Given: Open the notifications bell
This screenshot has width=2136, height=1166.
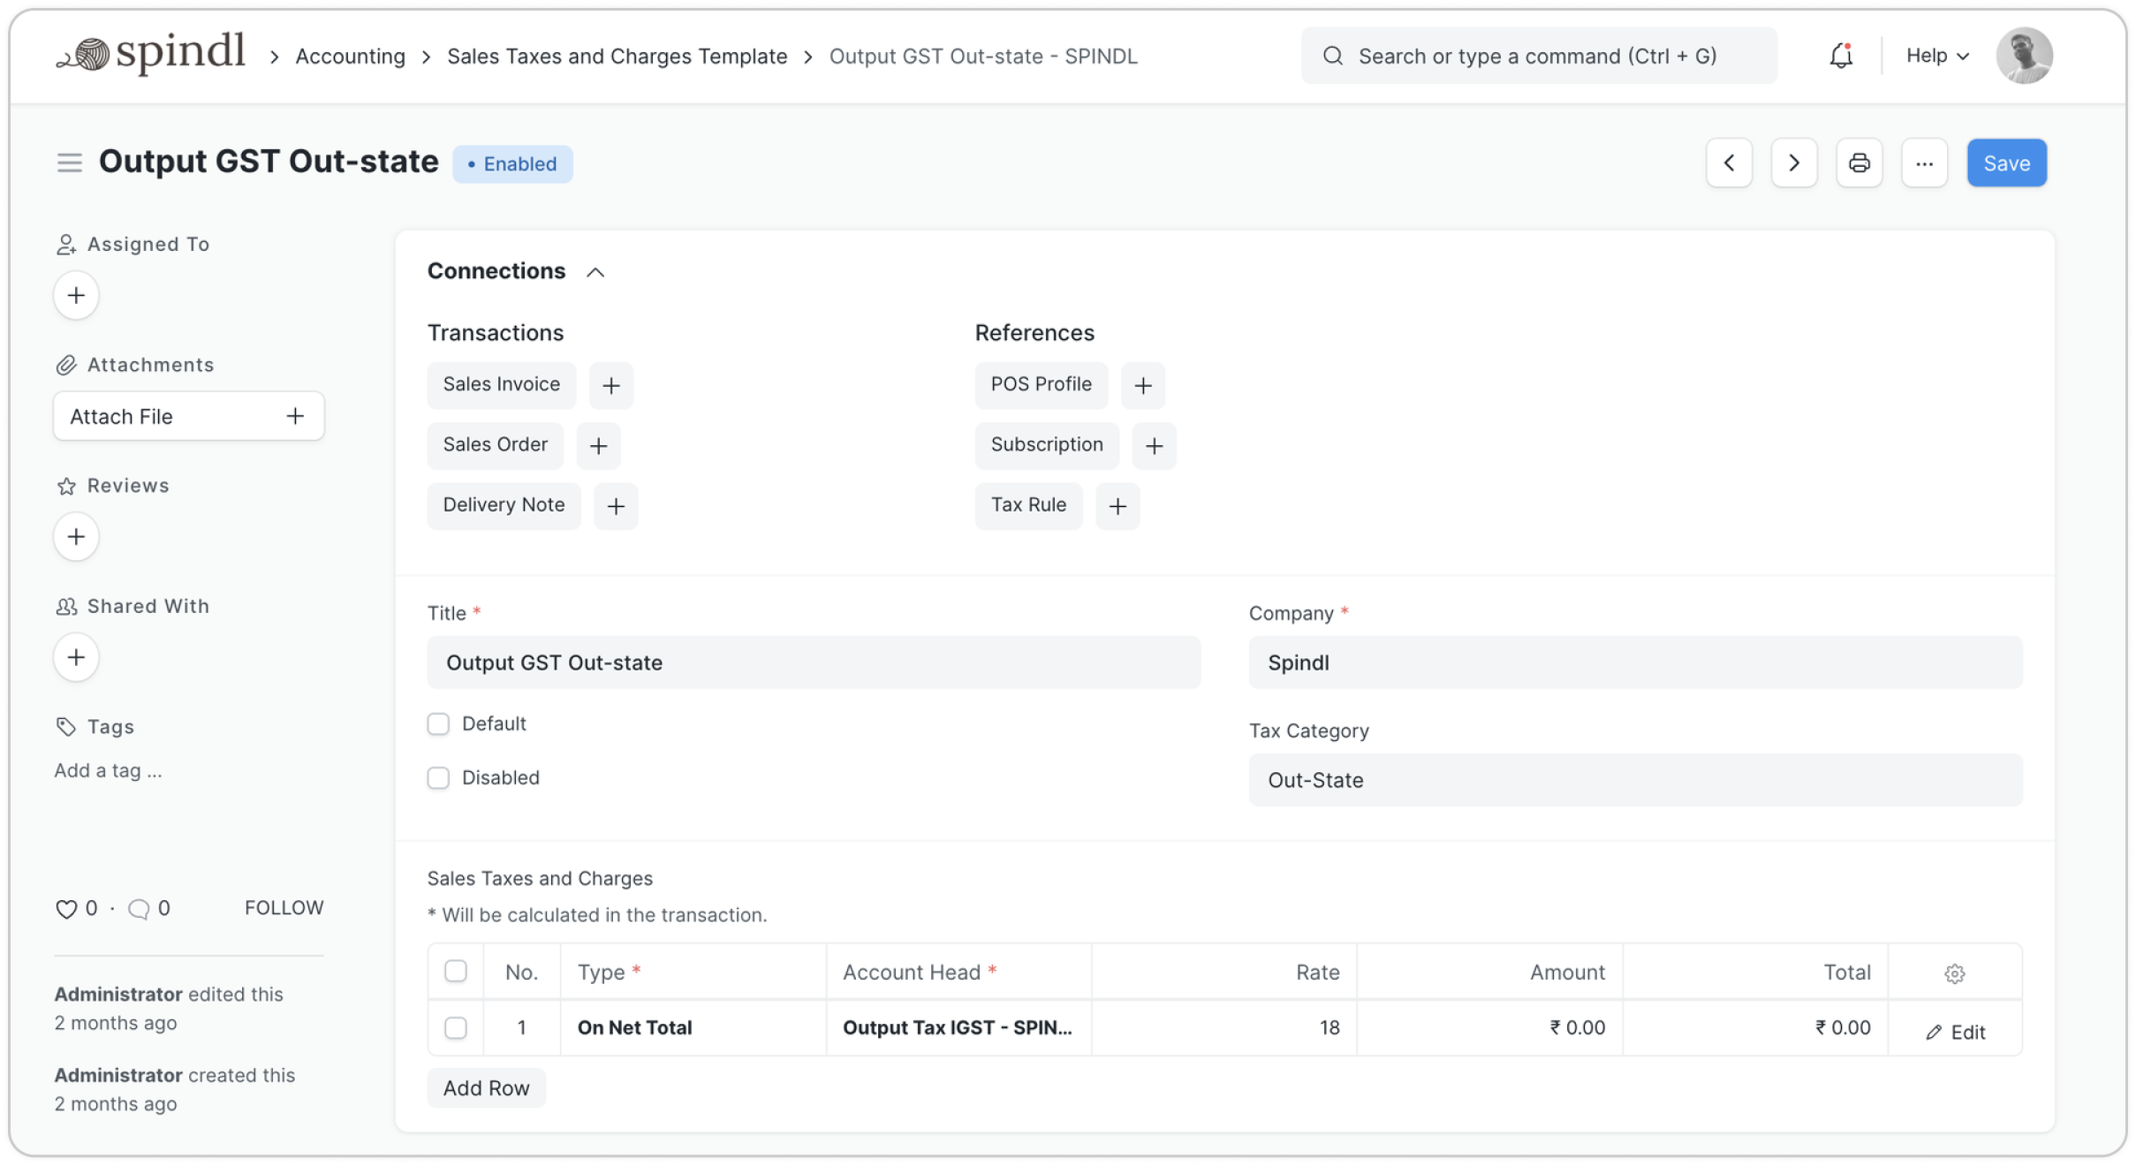Looking at the screenshot, I should coord(1841,56).
